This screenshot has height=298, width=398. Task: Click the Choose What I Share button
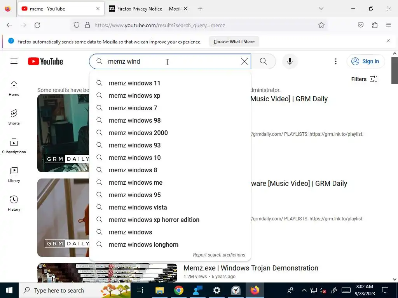[x=234, y=42]
